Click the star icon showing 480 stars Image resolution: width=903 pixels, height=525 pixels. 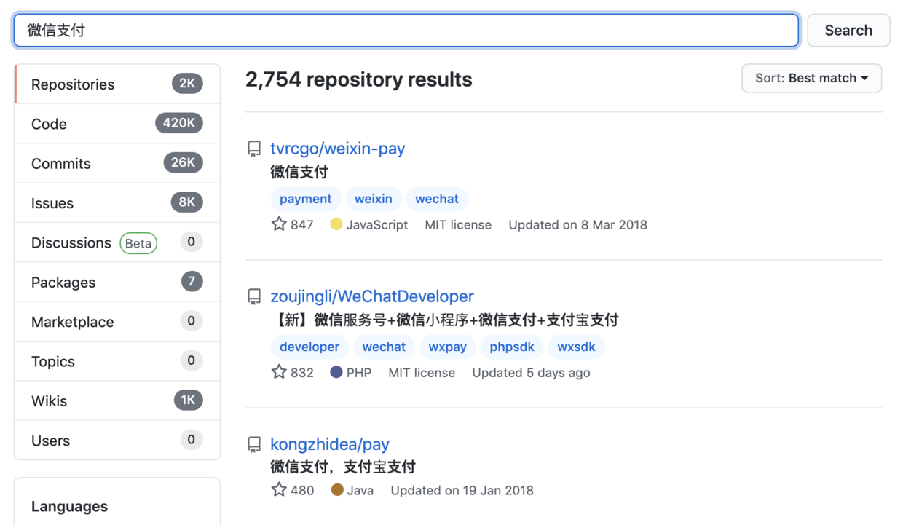[x=279, y=490]
